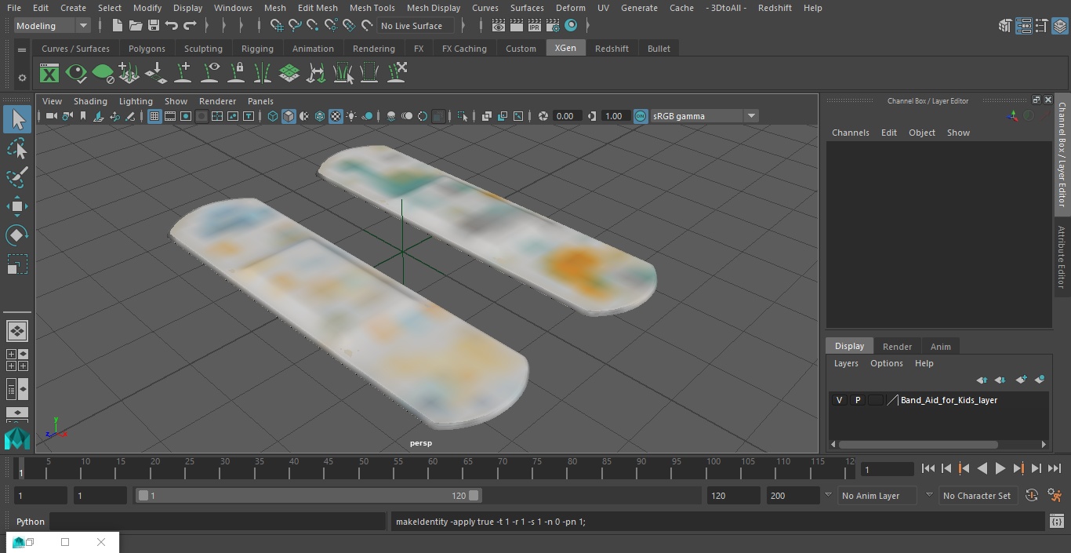Open the Channels menu in Channel Box
Viewport: 1071px width, 553px height.
(x=850, y=133)
